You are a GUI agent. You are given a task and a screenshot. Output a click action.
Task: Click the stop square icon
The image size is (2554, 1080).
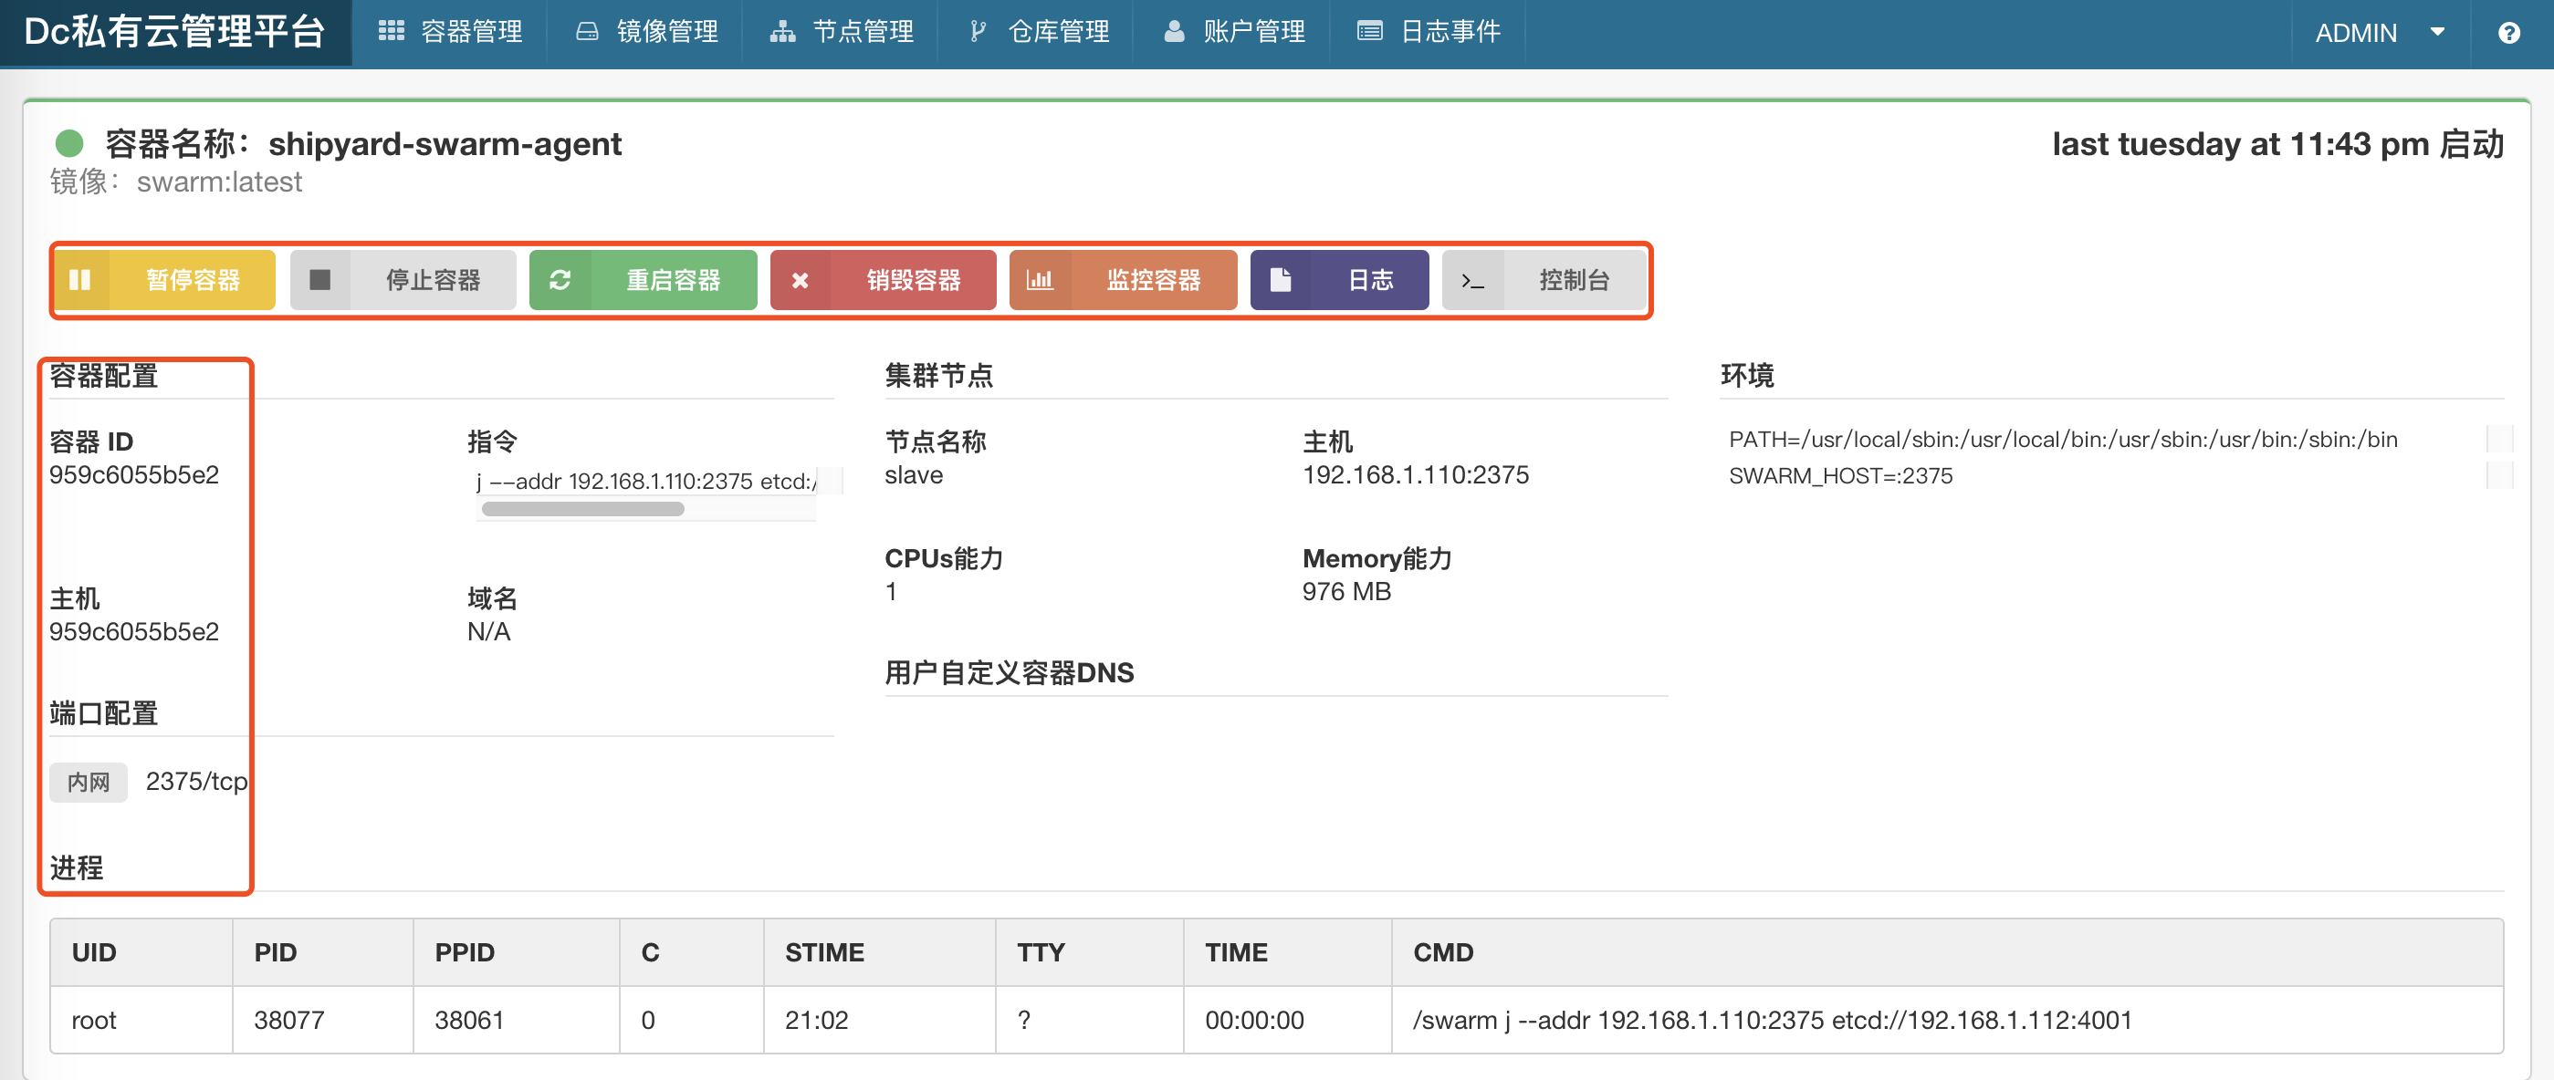pyautogui.click(x=319, y=280)
